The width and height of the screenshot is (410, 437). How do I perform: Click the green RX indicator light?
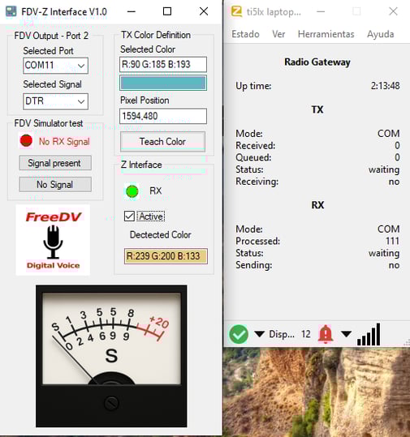pos(132,191)
